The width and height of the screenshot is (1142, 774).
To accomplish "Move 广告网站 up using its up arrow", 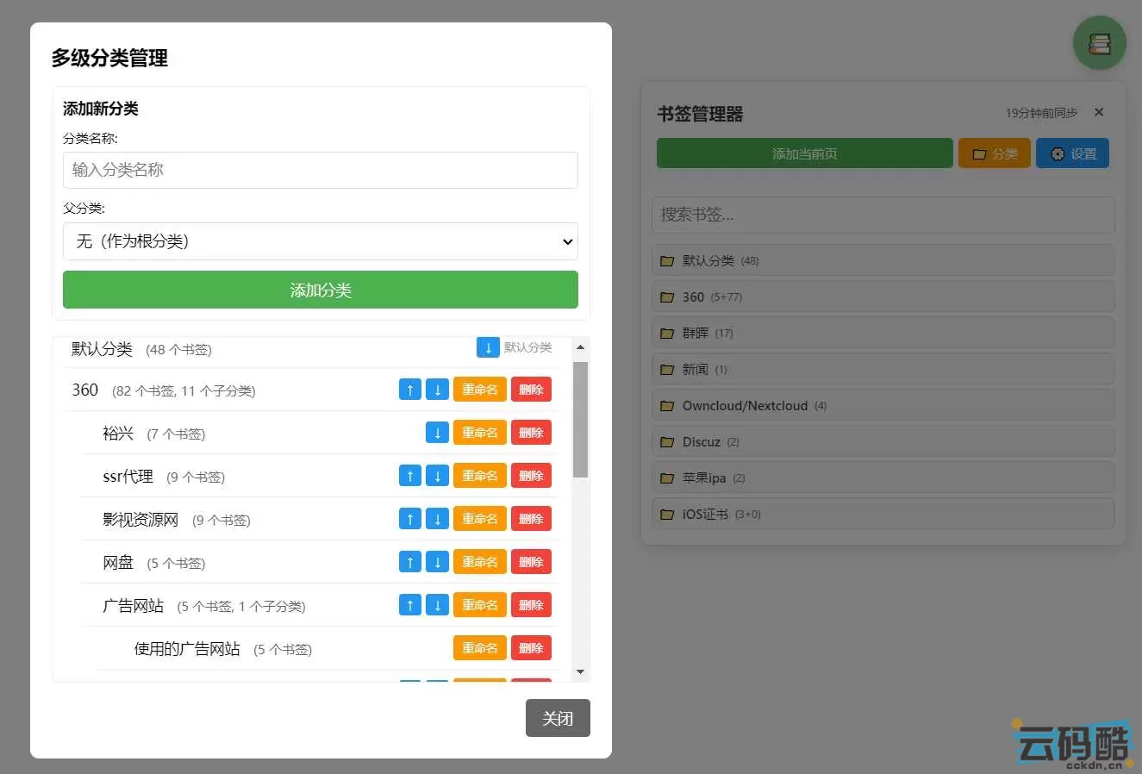I will coord(409,604).
